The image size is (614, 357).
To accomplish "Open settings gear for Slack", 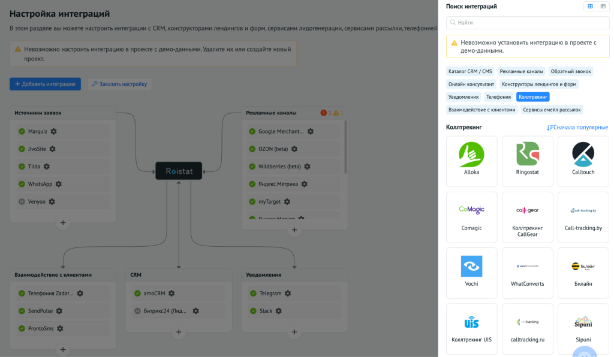I will (278, 311).
